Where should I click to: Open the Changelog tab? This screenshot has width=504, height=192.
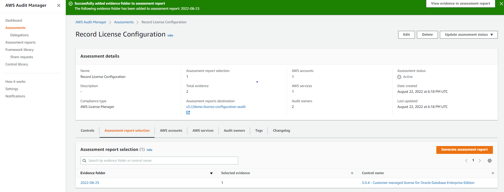pos(282,131)
